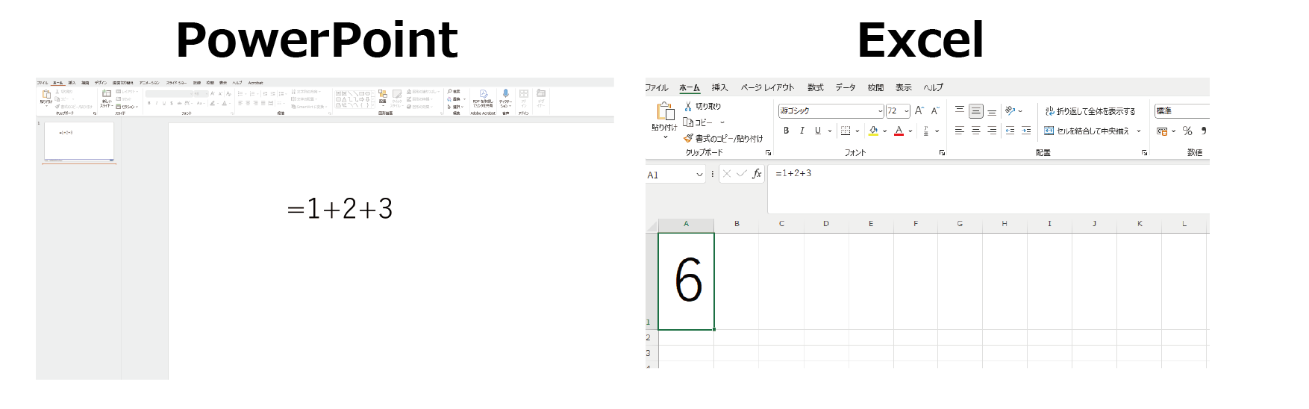Click the PowerPoint Adobe PDF create icon

click(483, 94)
